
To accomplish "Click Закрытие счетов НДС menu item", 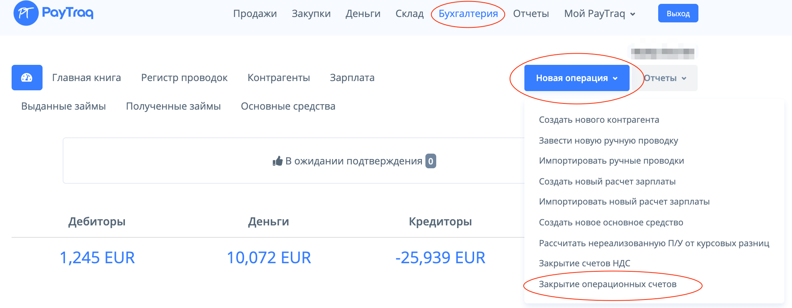I will pyautogui.click(x=584, y=264).
